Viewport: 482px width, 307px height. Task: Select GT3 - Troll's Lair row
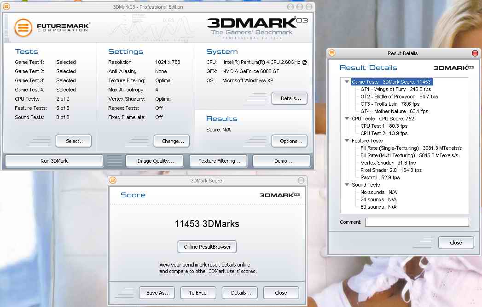point(390,104)
